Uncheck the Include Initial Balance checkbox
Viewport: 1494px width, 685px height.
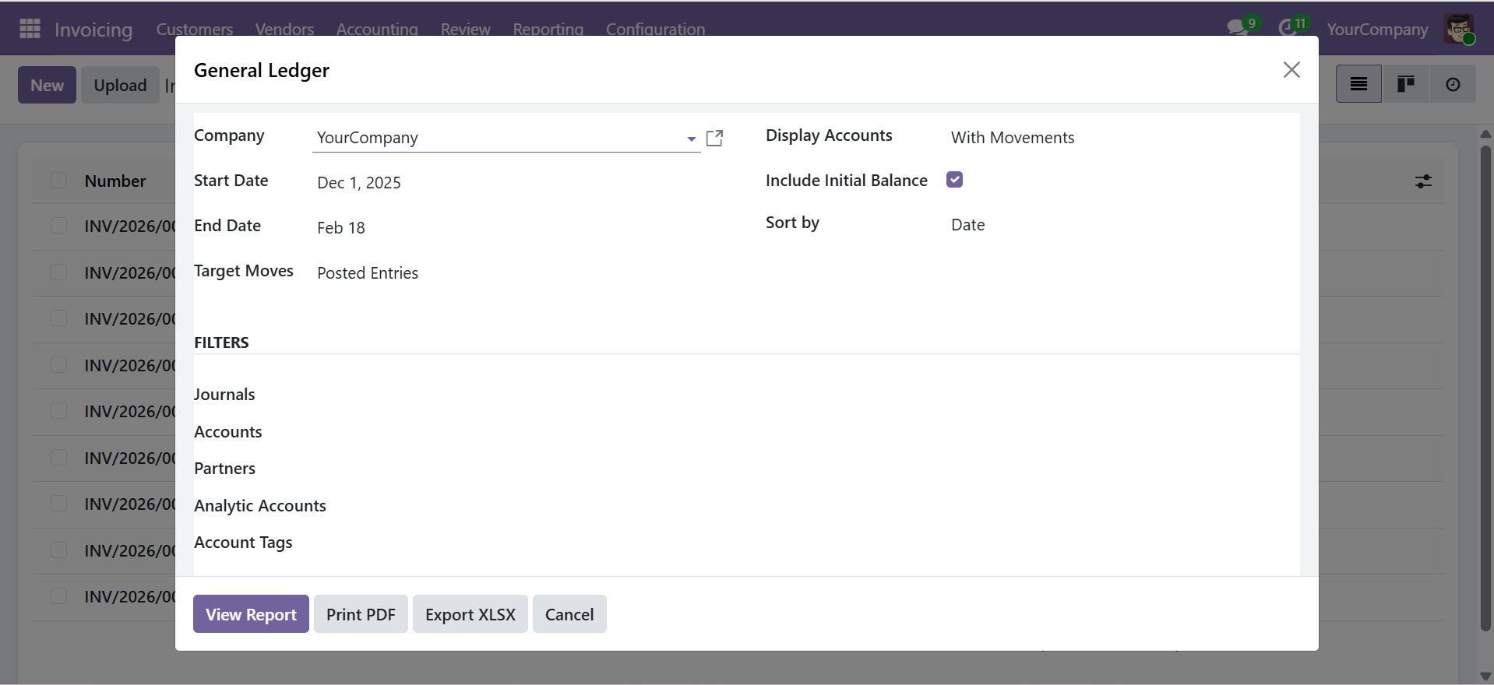click(954, 180)
